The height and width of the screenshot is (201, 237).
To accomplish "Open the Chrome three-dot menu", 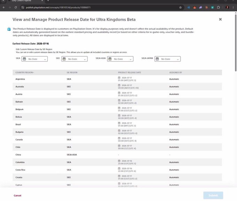I will [233, 7].
